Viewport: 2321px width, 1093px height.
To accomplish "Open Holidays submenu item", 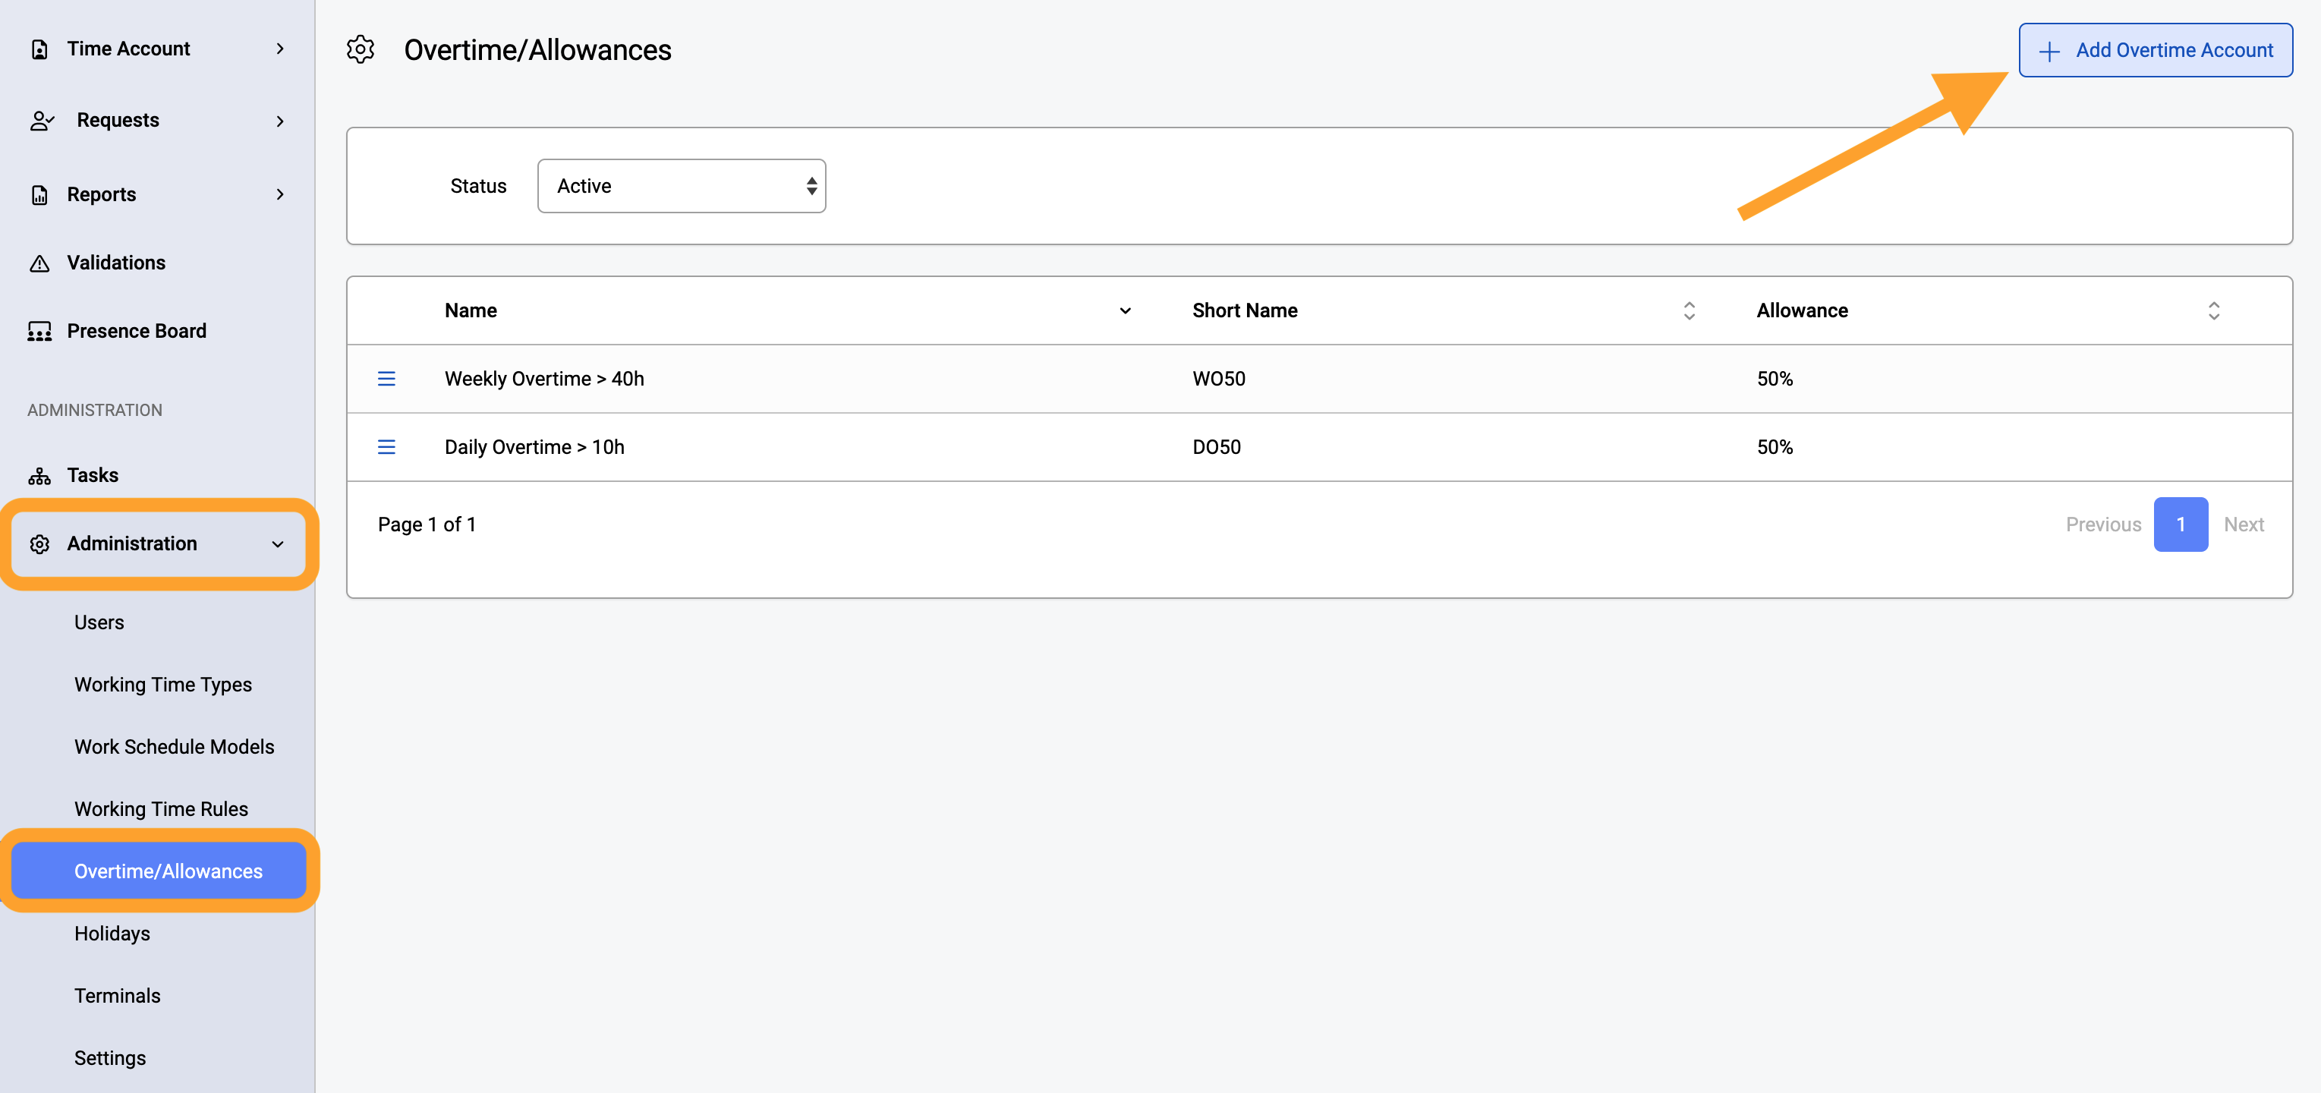I will 112,934.
